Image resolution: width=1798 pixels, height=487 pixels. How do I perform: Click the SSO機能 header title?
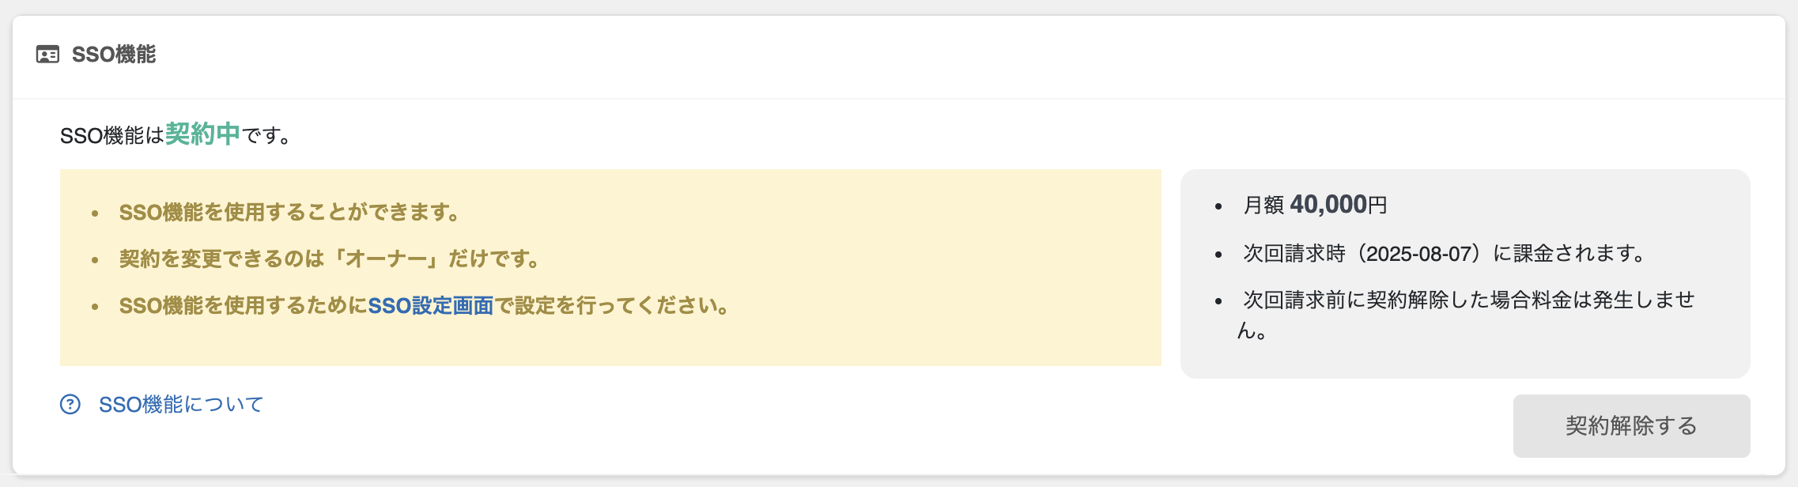114,55
